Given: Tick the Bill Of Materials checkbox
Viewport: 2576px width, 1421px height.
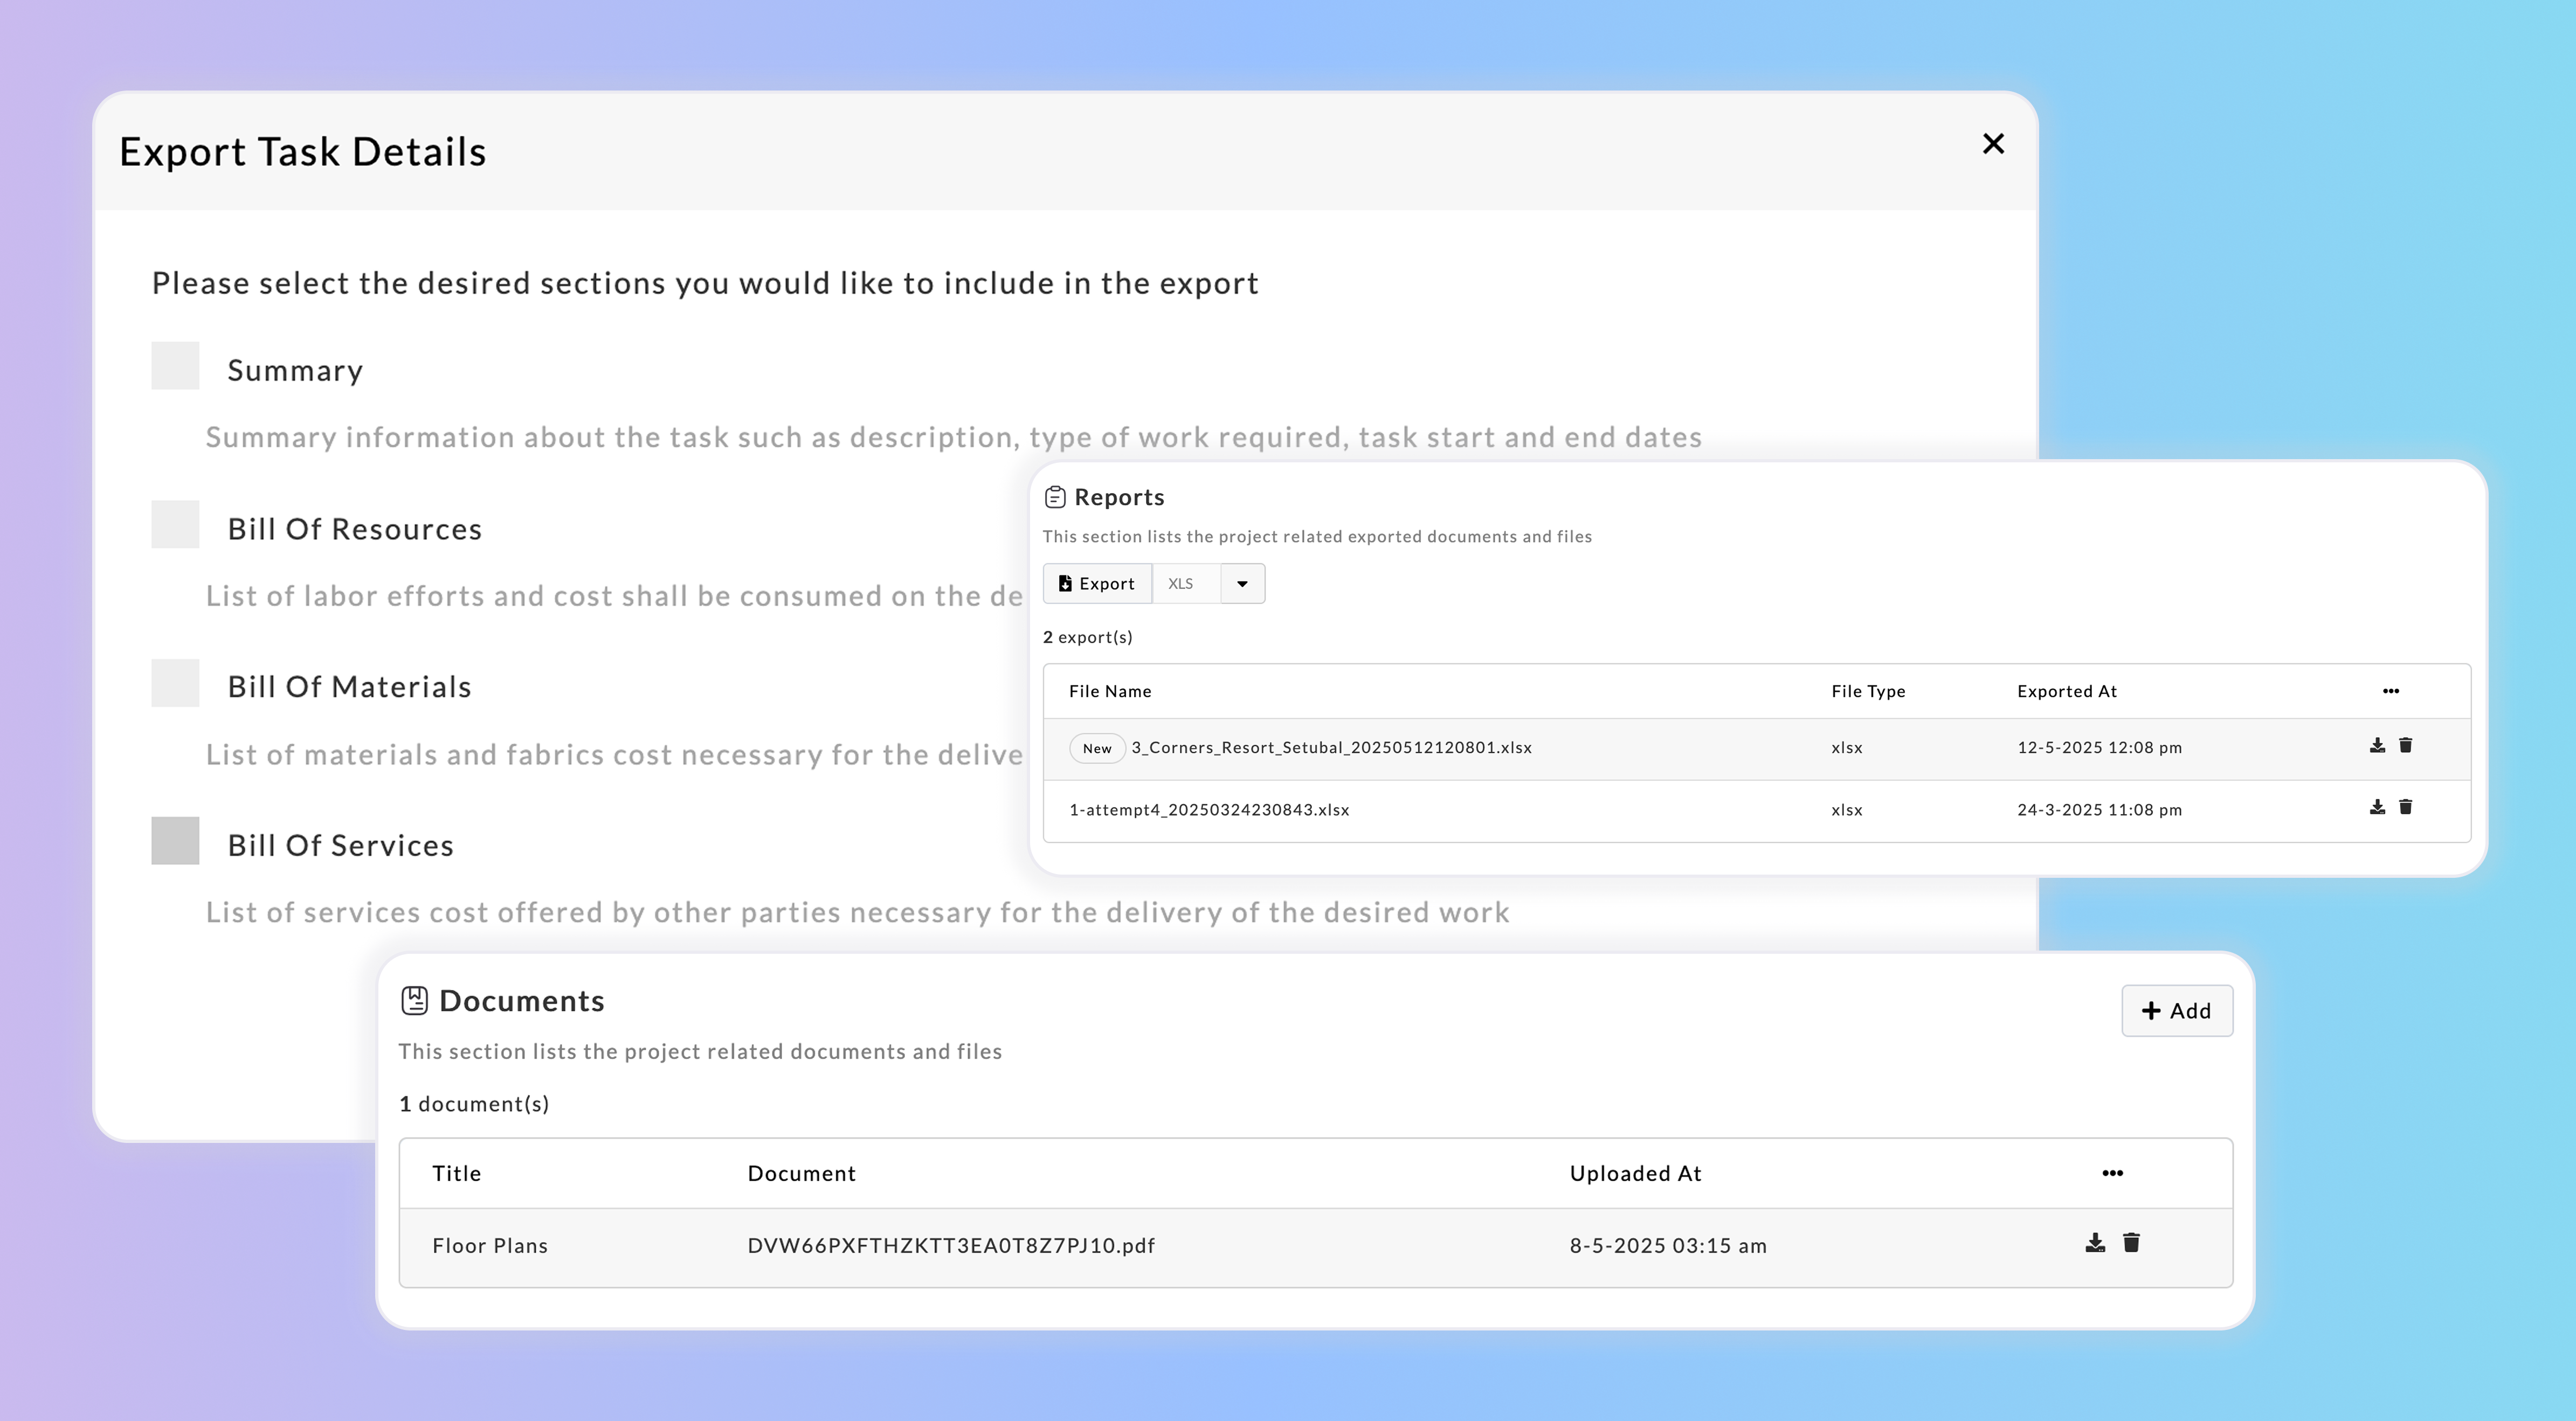Looking at the screenshot, I should point(175,683).
